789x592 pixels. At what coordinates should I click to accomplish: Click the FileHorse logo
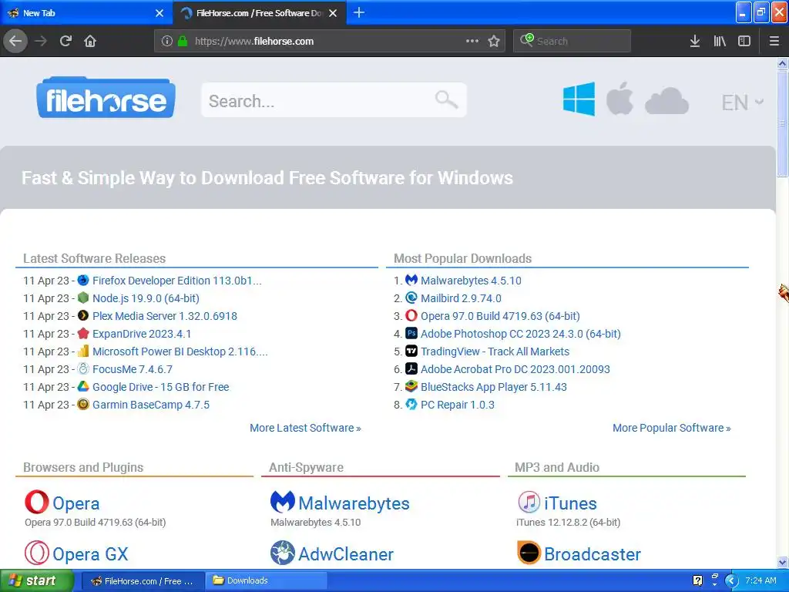(x=106, y=98)
